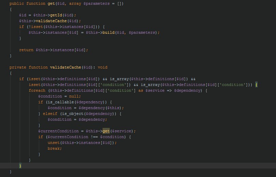This screenshot has width=276, height=177.
Task: Click the highlighted 'get' call on $service
Action: pyautogui.click(x=106, y=131)
